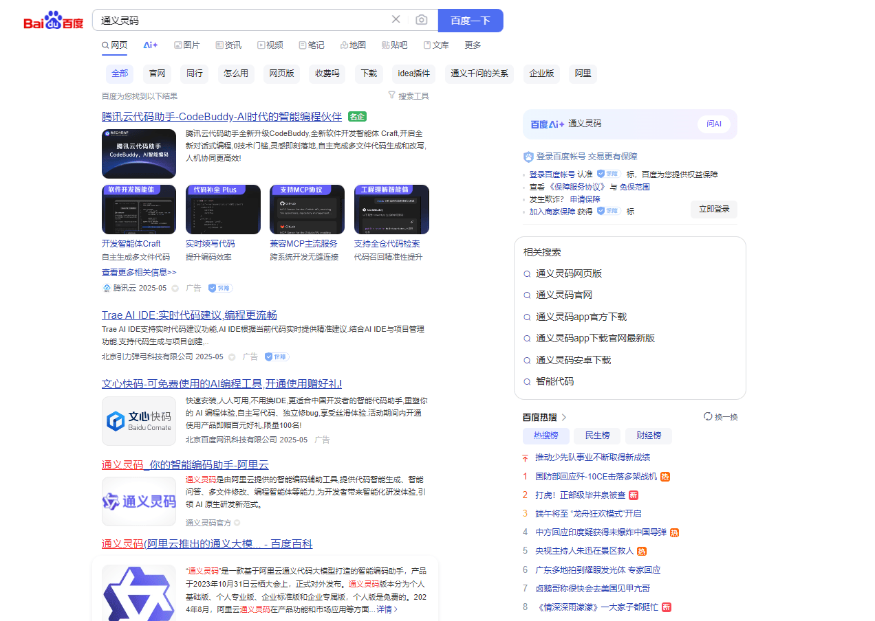Select the 官网 filter chip
875x621 pixels.
click(x=158, y=74)
